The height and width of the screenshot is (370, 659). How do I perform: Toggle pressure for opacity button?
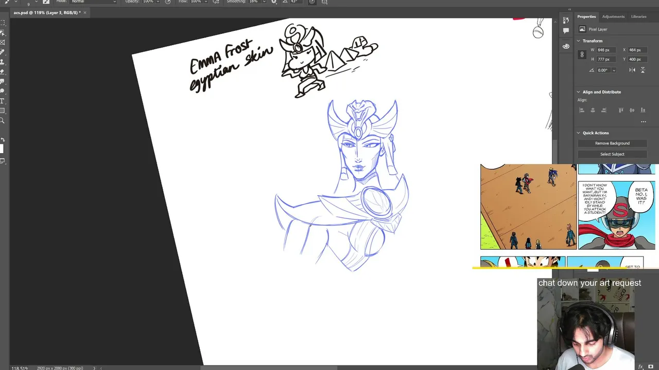click(x=168, y=2)
